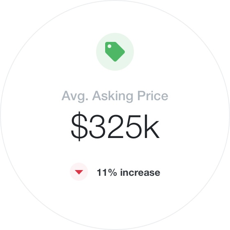Screen dimensions: 230x230
Task: Click the green price tag icon
Action: click(x=115, y=52)
